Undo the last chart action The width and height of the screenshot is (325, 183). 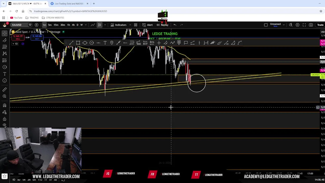click(x=175, y=25)
